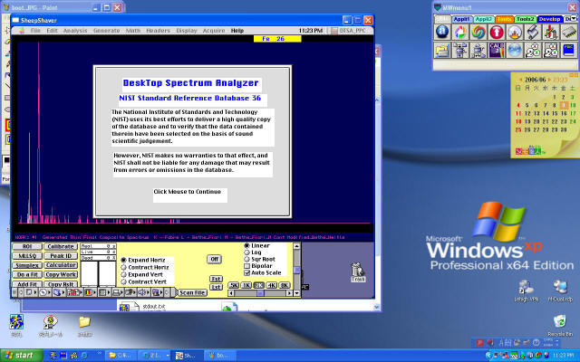Enable the Bipolar checkbox

(x=246, y=266)
